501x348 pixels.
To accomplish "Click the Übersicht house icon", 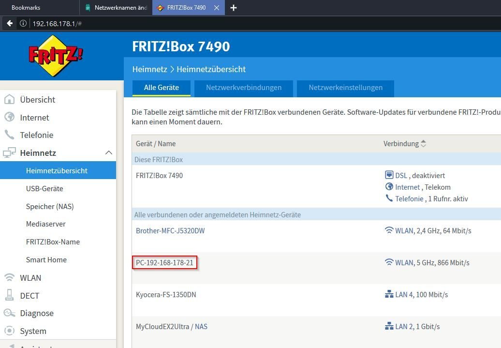I will pyautogui.click(x=9, y=100).
